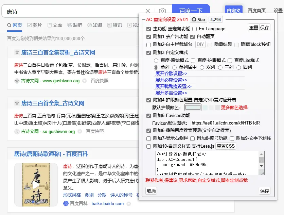Click site icon before www.gushiwen.org
Image resolution: width=284 pixels, height=215 pixels.
17,81
